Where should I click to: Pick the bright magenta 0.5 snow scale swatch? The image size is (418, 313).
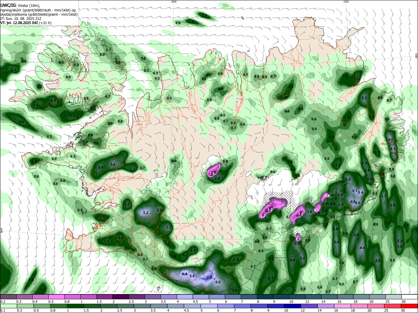point(56,297)
